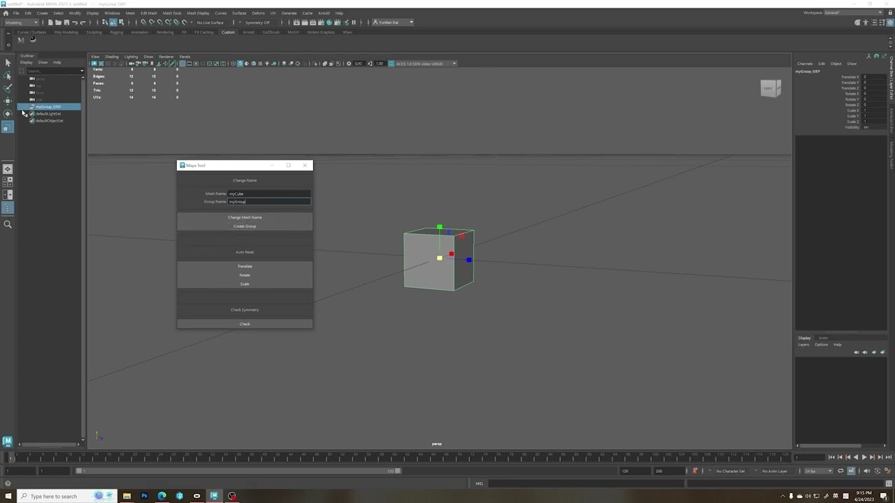Click the Create Group button

(x=244, y=226)
